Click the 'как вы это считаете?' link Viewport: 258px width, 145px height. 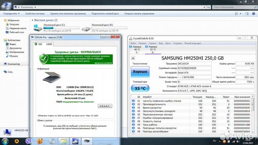[x=103, y=63]
